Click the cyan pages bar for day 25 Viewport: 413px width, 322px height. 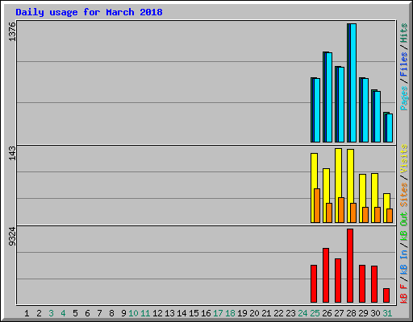(x=317, y=110)
